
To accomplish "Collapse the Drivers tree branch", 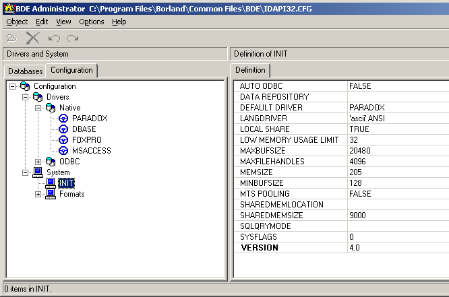I will tap(25, 97).
